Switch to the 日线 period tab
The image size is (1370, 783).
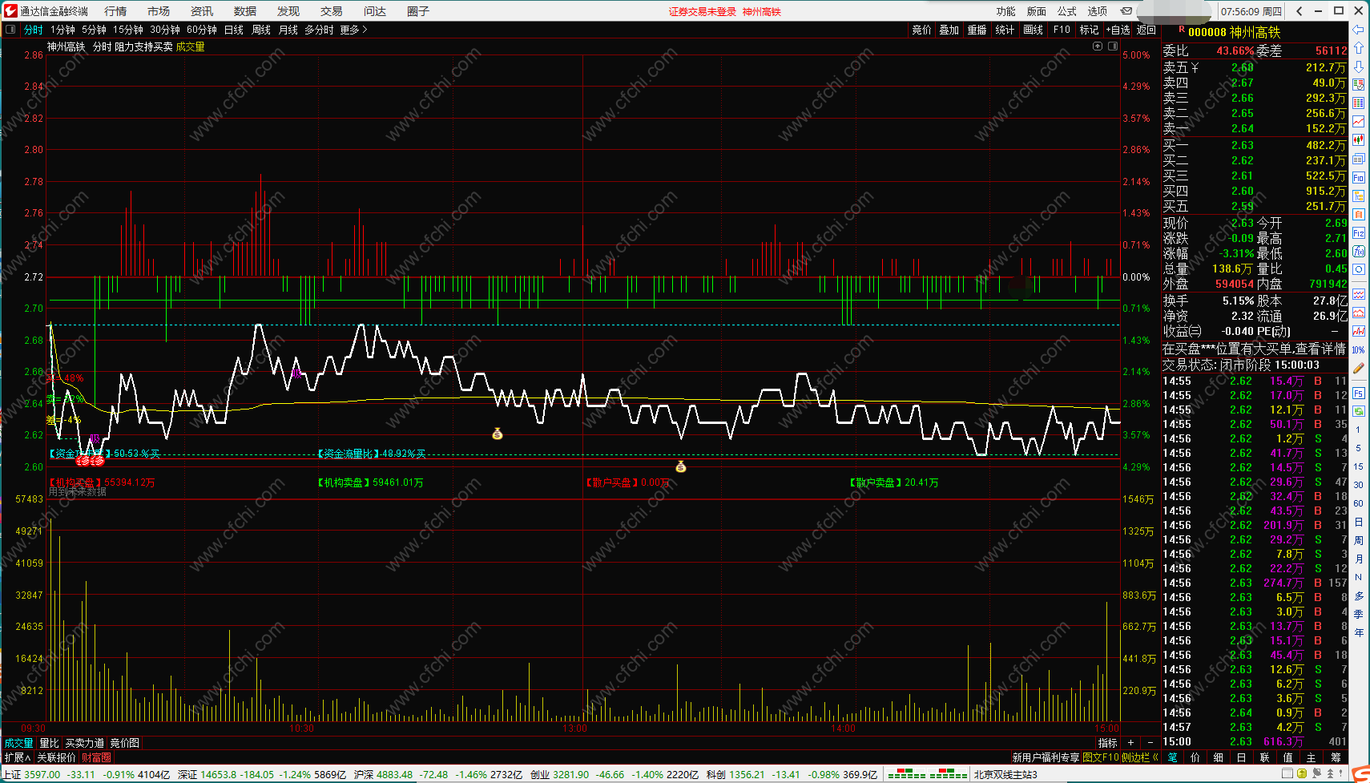coord(234,30)
